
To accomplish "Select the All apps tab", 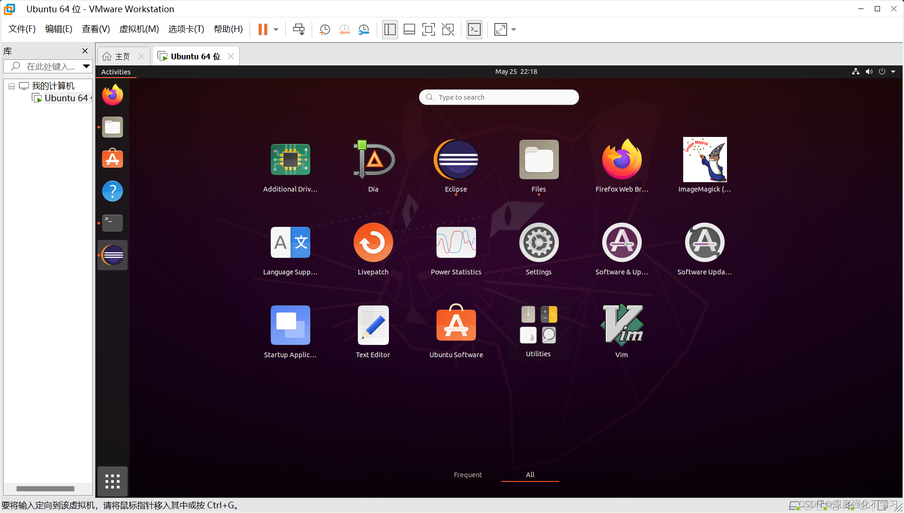I will [x=530, y=474].
